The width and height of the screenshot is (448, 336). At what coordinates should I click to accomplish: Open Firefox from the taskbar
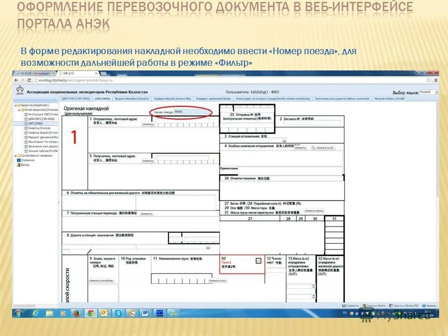tap(77, 314)
